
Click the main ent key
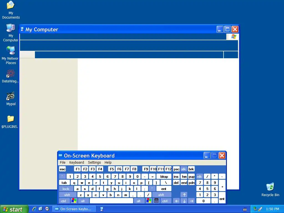(164, 189)
